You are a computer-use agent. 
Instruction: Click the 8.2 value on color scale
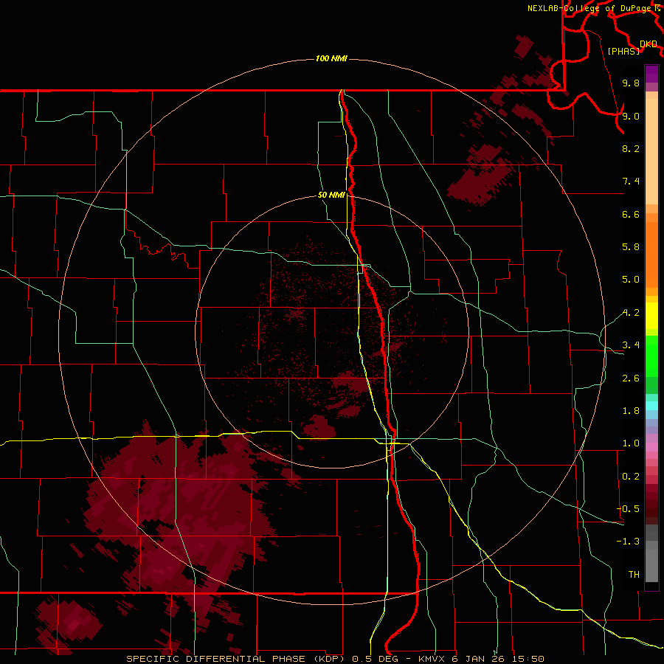click(631, 148)
